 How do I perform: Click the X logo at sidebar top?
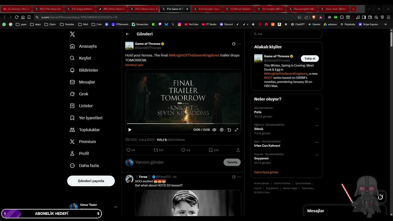72,34
